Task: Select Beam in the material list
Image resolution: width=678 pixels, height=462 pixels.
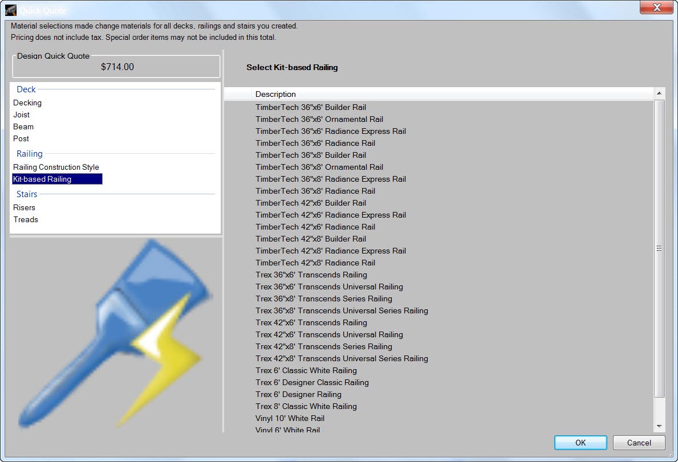Action: click(23, 127)
